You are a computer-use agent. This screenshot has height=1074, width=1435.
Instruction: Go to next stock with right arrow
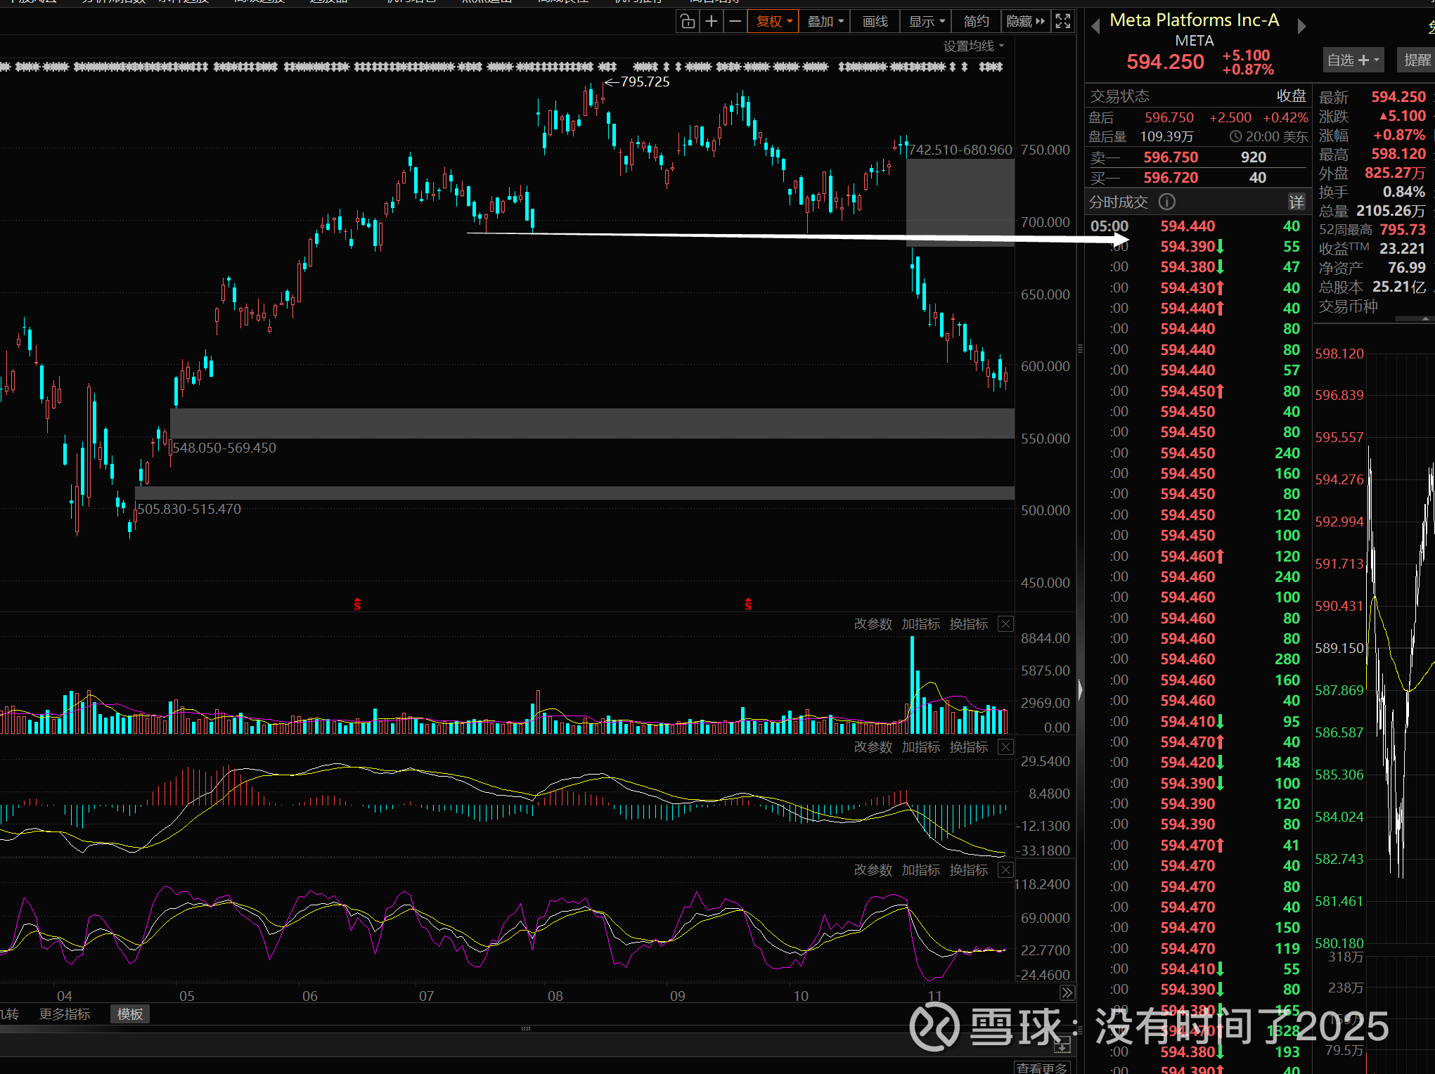(1301, 27)
